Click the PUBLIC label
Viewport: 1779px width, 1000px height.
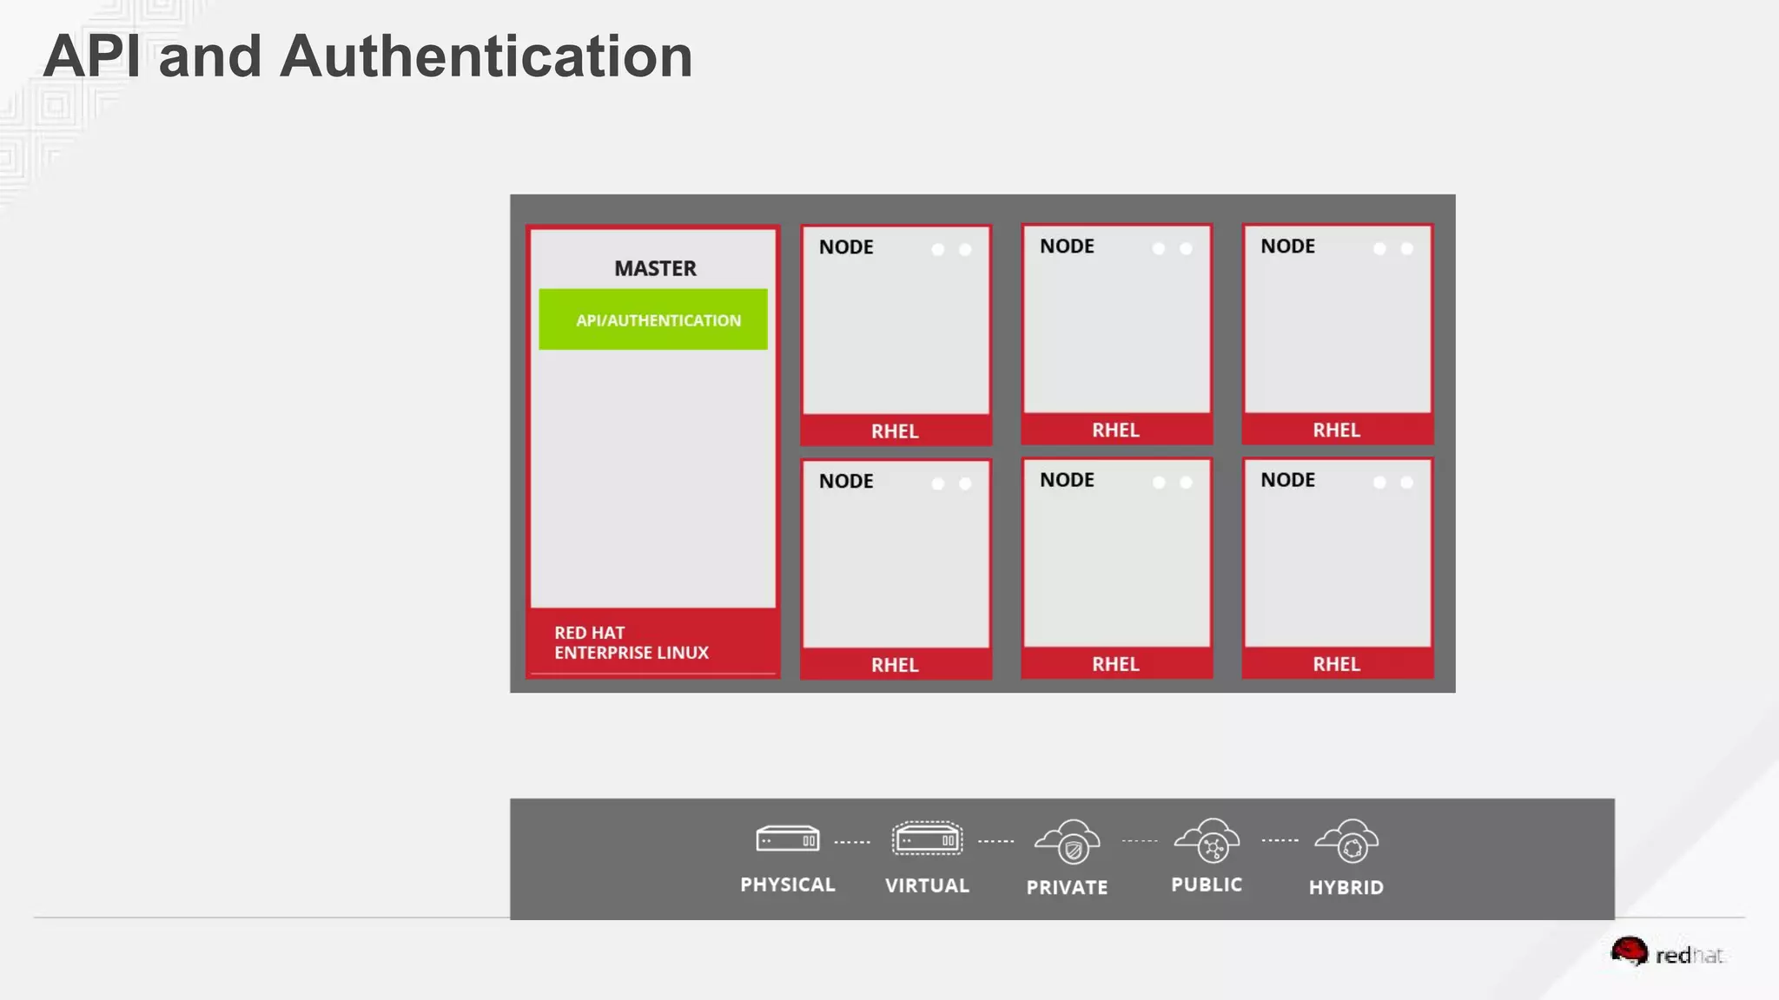pyautogui.click(x=1207, y=885)
